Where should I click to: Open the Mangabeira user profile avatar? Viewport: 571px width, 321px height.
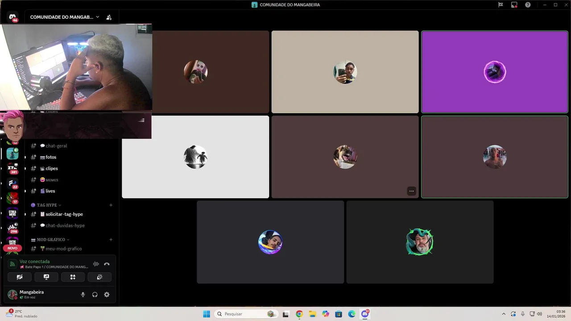tap(12, 294)
